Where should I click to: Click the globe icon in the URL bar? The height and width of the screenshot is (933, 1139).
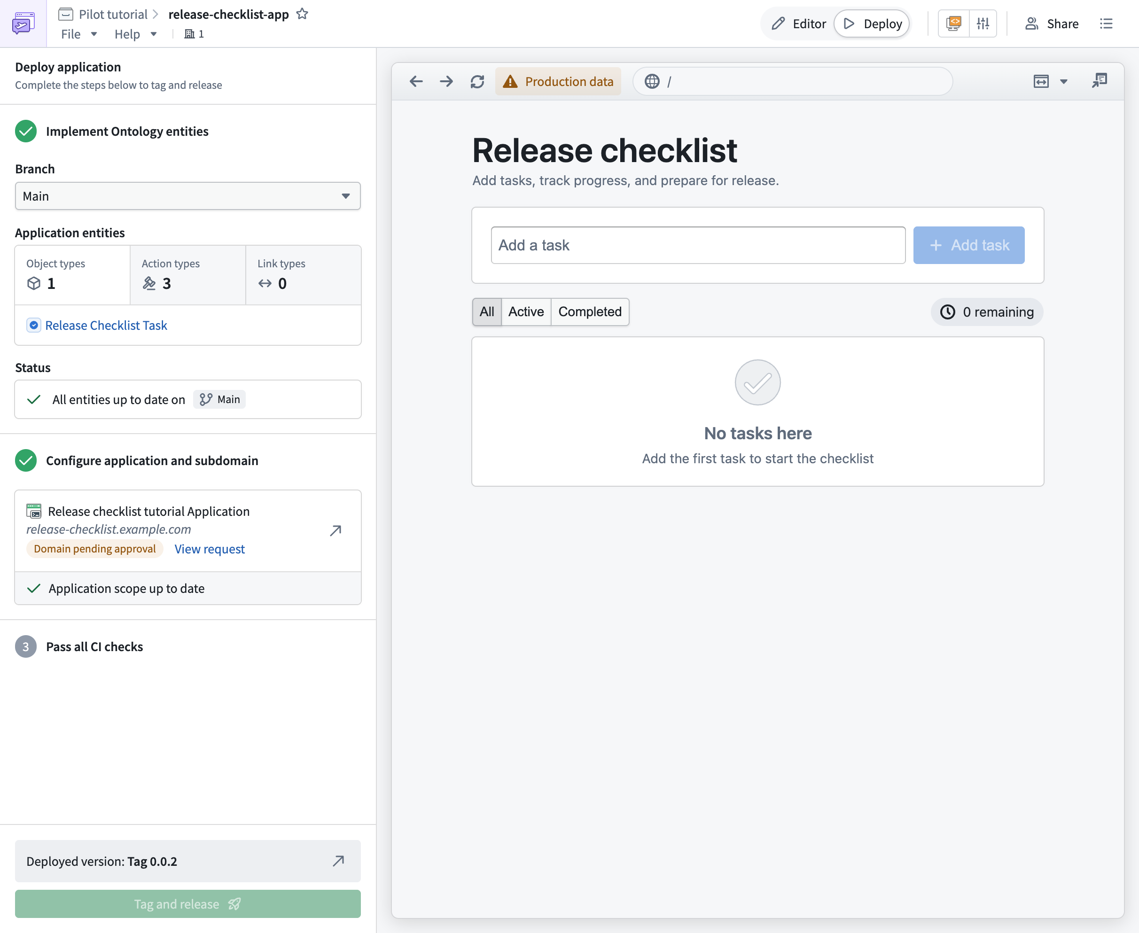pyautogui.click(x=652, y=81)
